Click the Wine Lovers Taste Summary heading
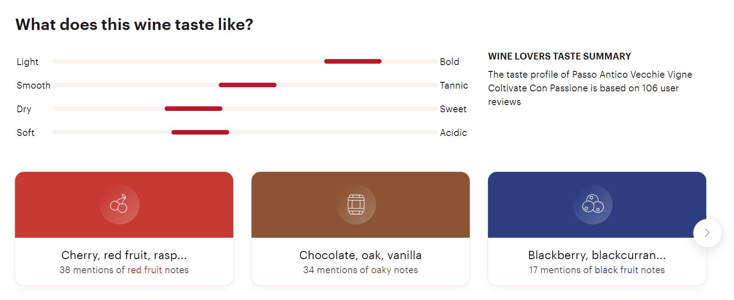 (x=559, y=56)
